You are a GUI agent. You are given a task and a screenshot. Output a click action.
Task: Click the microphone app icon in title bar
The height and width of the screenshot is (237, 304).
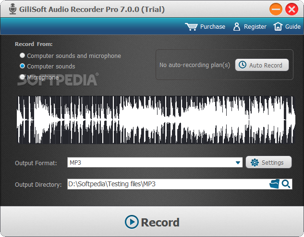coord(13,9)
